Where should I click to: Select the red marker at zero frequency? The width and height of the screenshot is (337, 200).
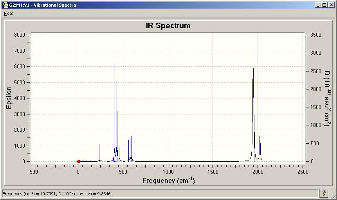[79, 161]
